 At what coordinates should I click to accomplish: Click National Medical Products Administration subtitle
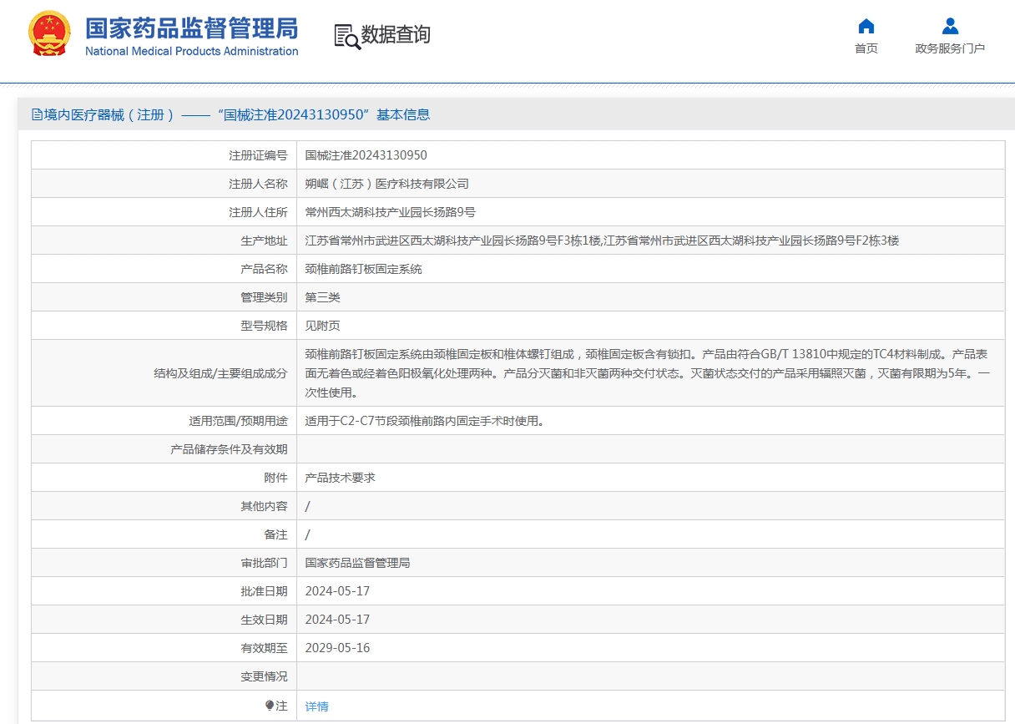[192, 51]
